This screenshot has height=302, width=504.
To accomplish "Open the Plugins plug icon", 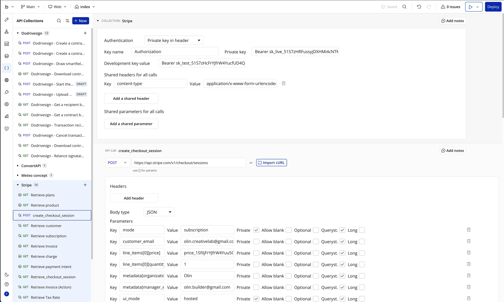I will (7, 92).
